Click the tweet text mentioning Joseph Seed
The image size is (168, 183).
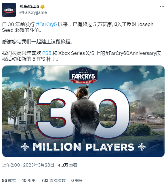coord(78,27)
